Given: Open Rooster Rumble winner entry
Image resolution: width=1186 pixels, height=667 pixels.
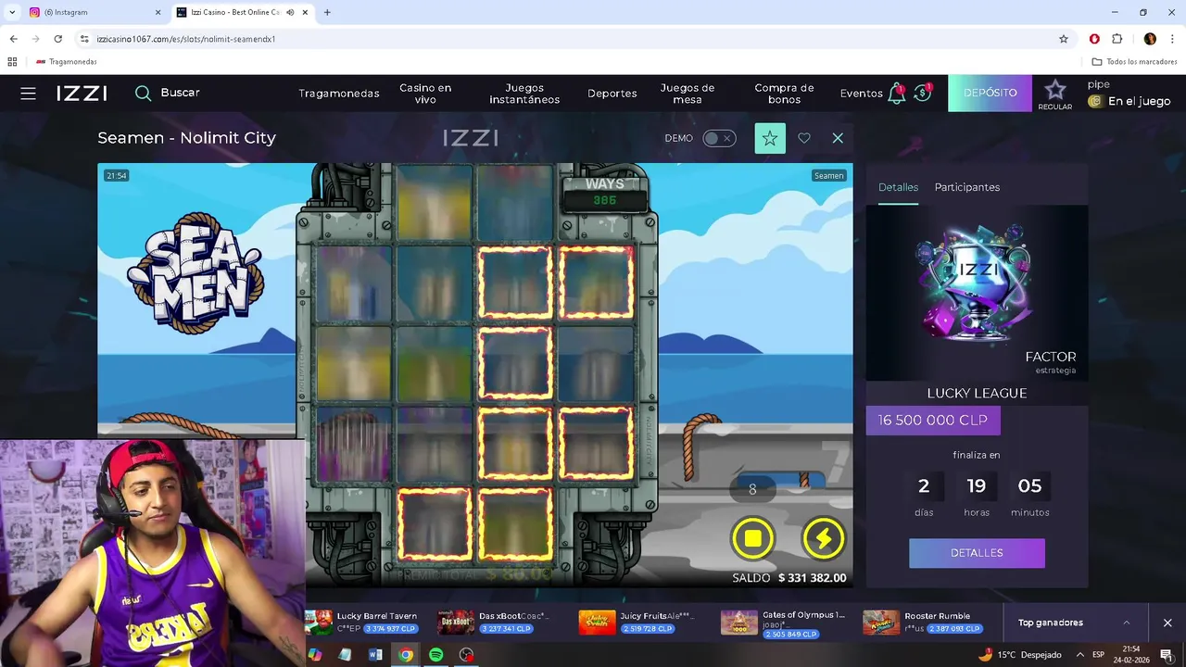Looking at the screenshot, I should click(x=923, y=622).
